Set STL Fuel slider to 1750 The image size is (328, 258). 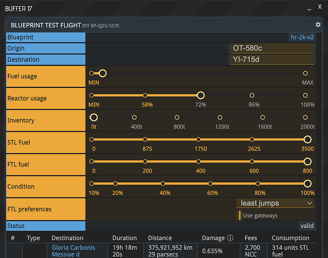coord(198,140)
